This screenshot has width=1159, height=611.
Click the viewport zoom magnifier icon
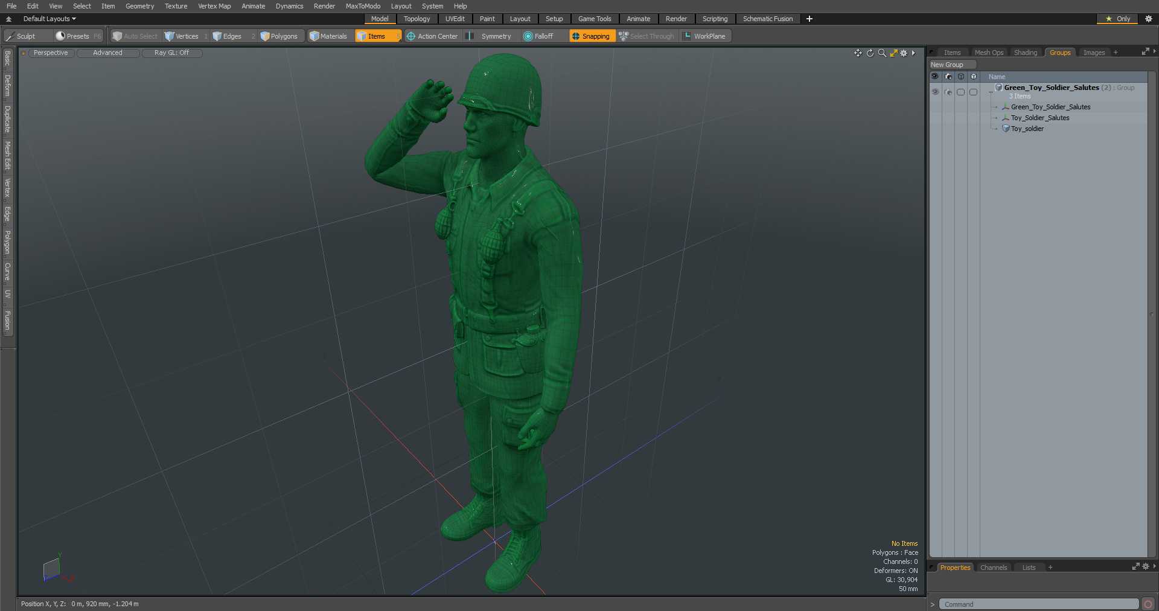[x=882, y=53]
